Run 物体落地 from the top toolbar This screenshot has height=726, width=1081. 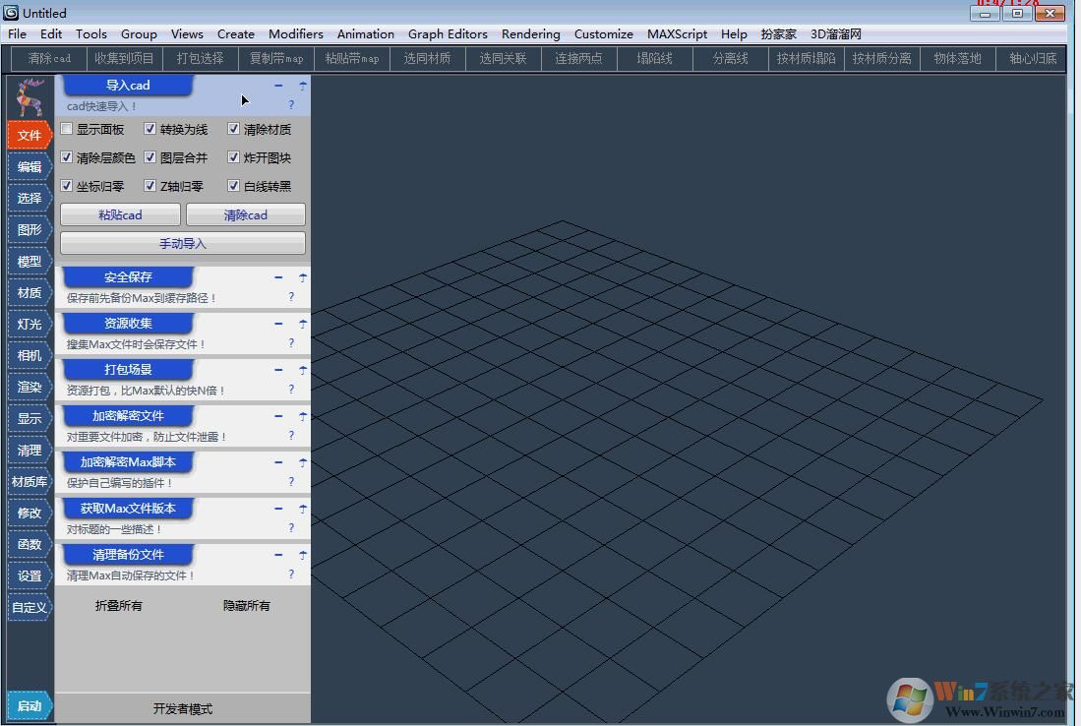957,58
